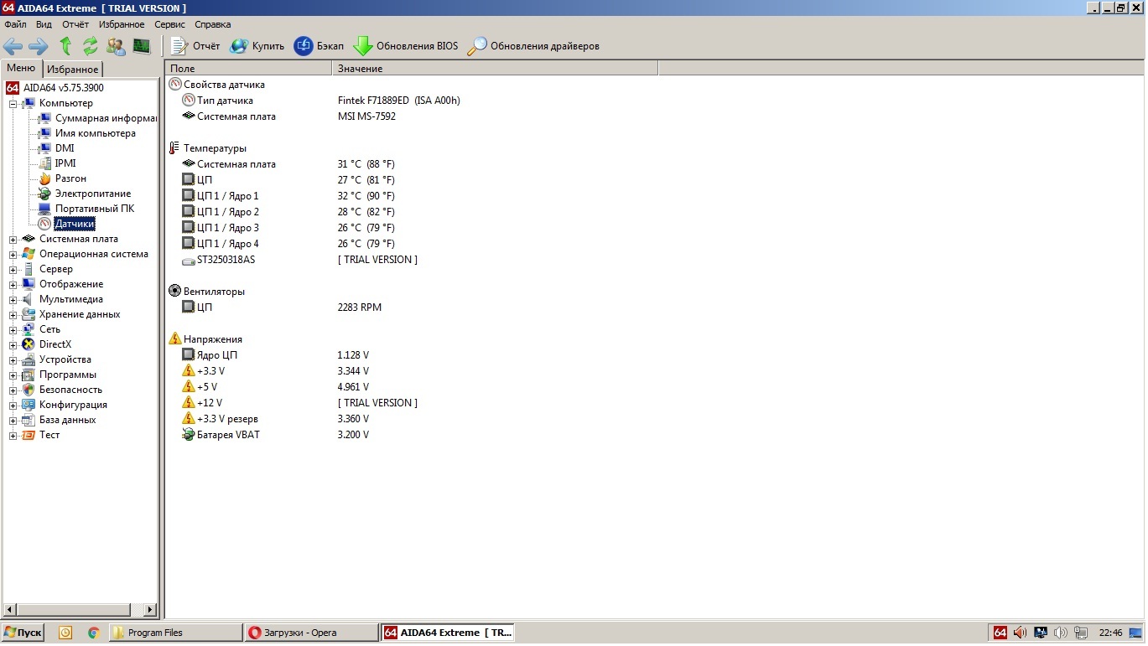
Task: Expand the Системная плата tree node
Action: (13, 240)
